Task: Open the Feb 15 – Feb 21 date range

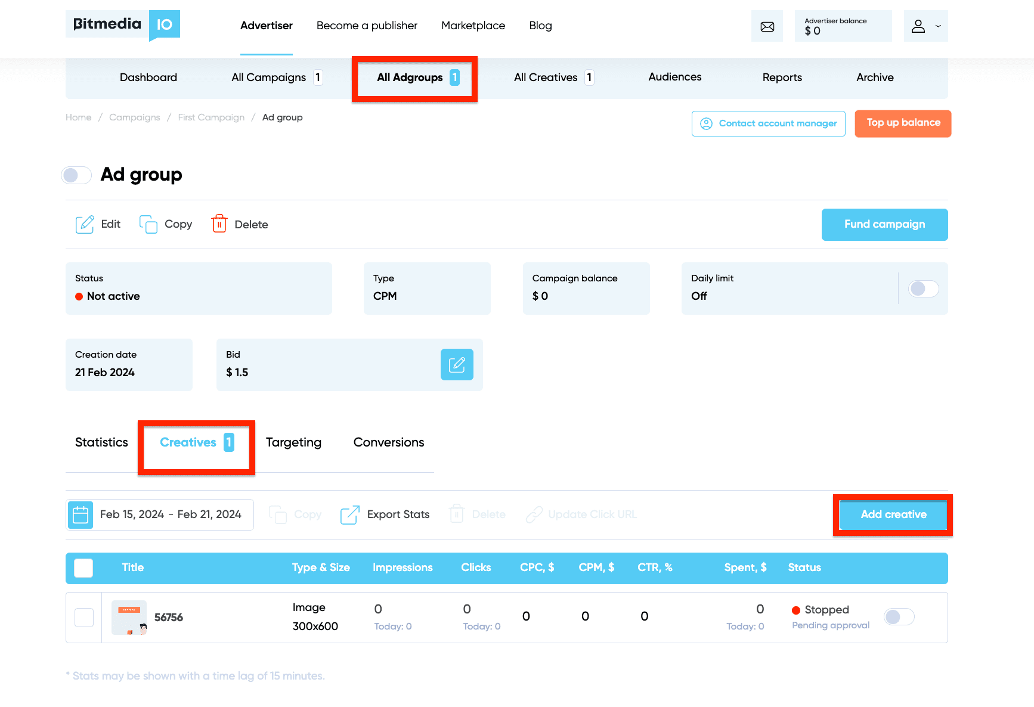Action: pos(171,514)
